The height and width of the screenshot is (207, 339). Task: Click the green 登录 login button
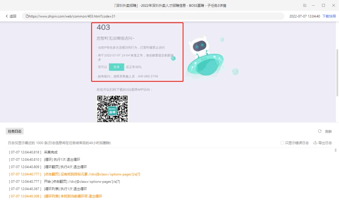click(116, 67)
